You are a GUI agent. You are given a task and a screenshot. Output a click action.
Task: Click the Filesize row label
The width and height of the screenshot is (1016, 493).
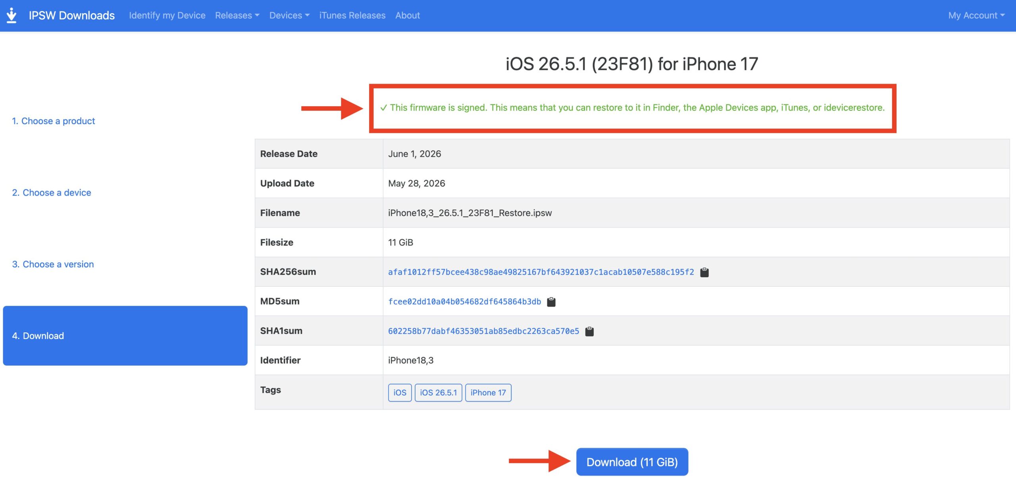coord(277,242)
